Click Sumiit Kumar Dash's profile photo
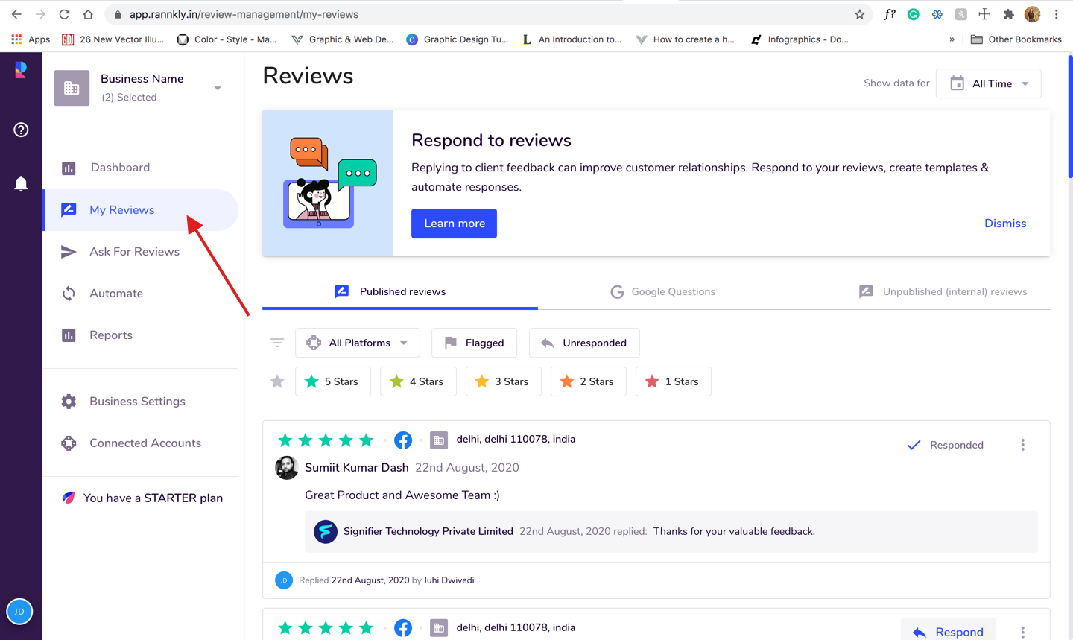The width and height of the screenshot is (1073, 640). pyautogui.click(x=287, y=468)
